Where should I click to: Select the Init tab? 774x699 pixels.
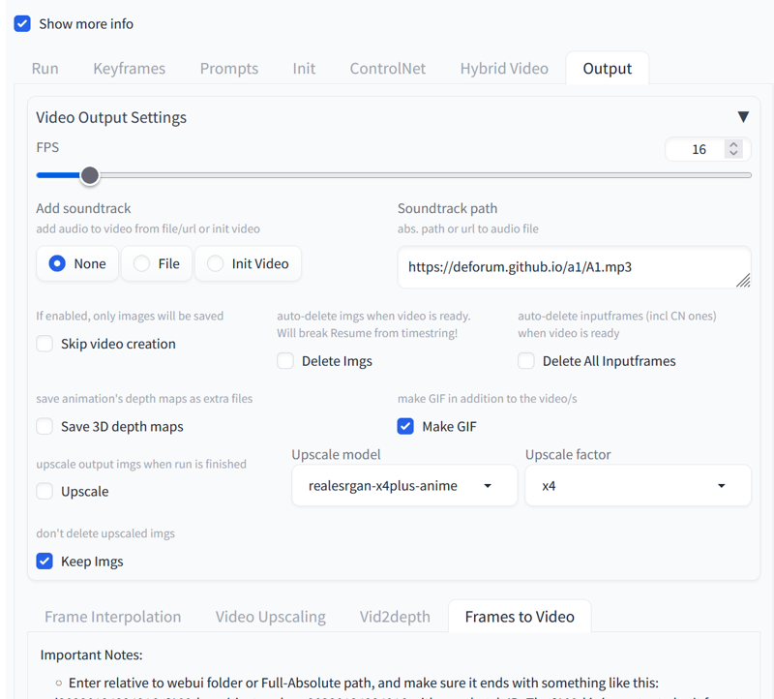[304, 68]
